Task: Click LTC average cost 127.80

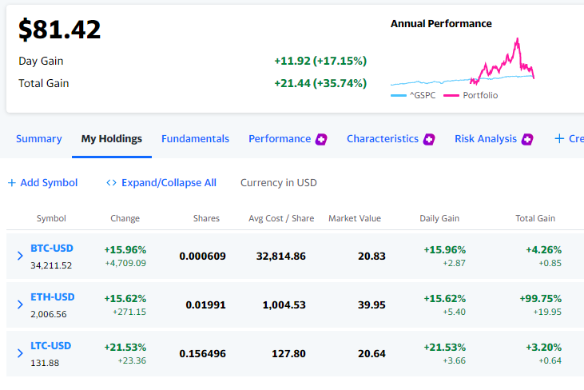Action: pyautogui.click(x=288, y=354)
